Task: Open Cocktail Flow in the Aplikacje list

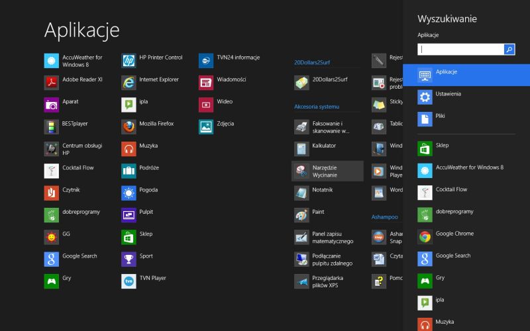Action: click(x=69, y=171)
